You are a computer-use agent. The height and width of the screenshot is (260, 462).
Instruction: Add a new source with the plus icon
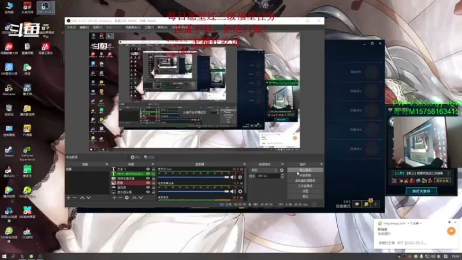tap(114, 198)
